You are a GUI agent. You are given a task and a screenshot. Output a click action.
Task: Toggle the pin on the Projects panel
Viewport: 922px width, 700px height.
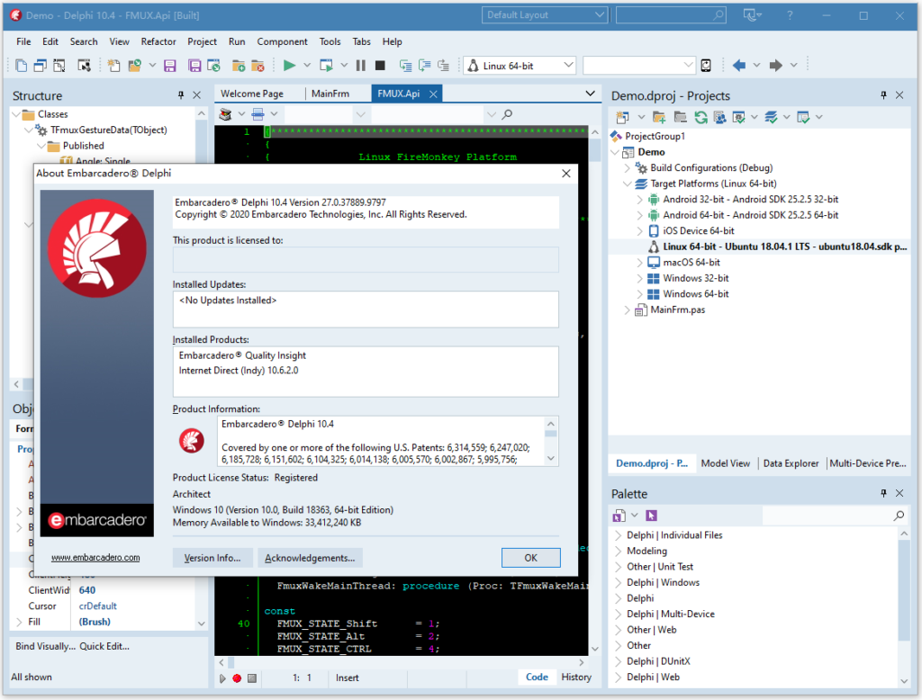tap(883, 95)
